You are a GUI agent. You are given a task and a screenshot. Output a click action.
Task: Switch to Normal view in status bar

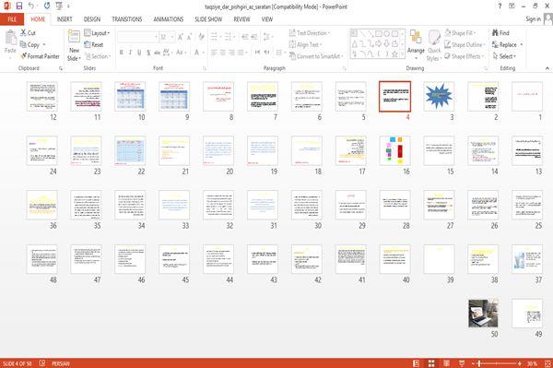point(417,363)
